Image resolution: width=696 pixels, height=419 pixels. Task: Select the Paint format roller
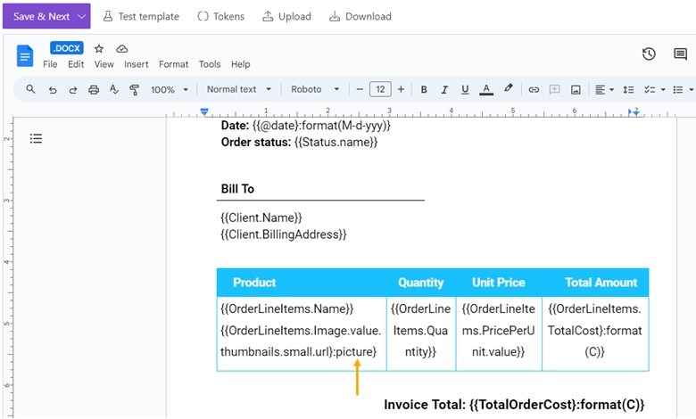pos(134,90)
